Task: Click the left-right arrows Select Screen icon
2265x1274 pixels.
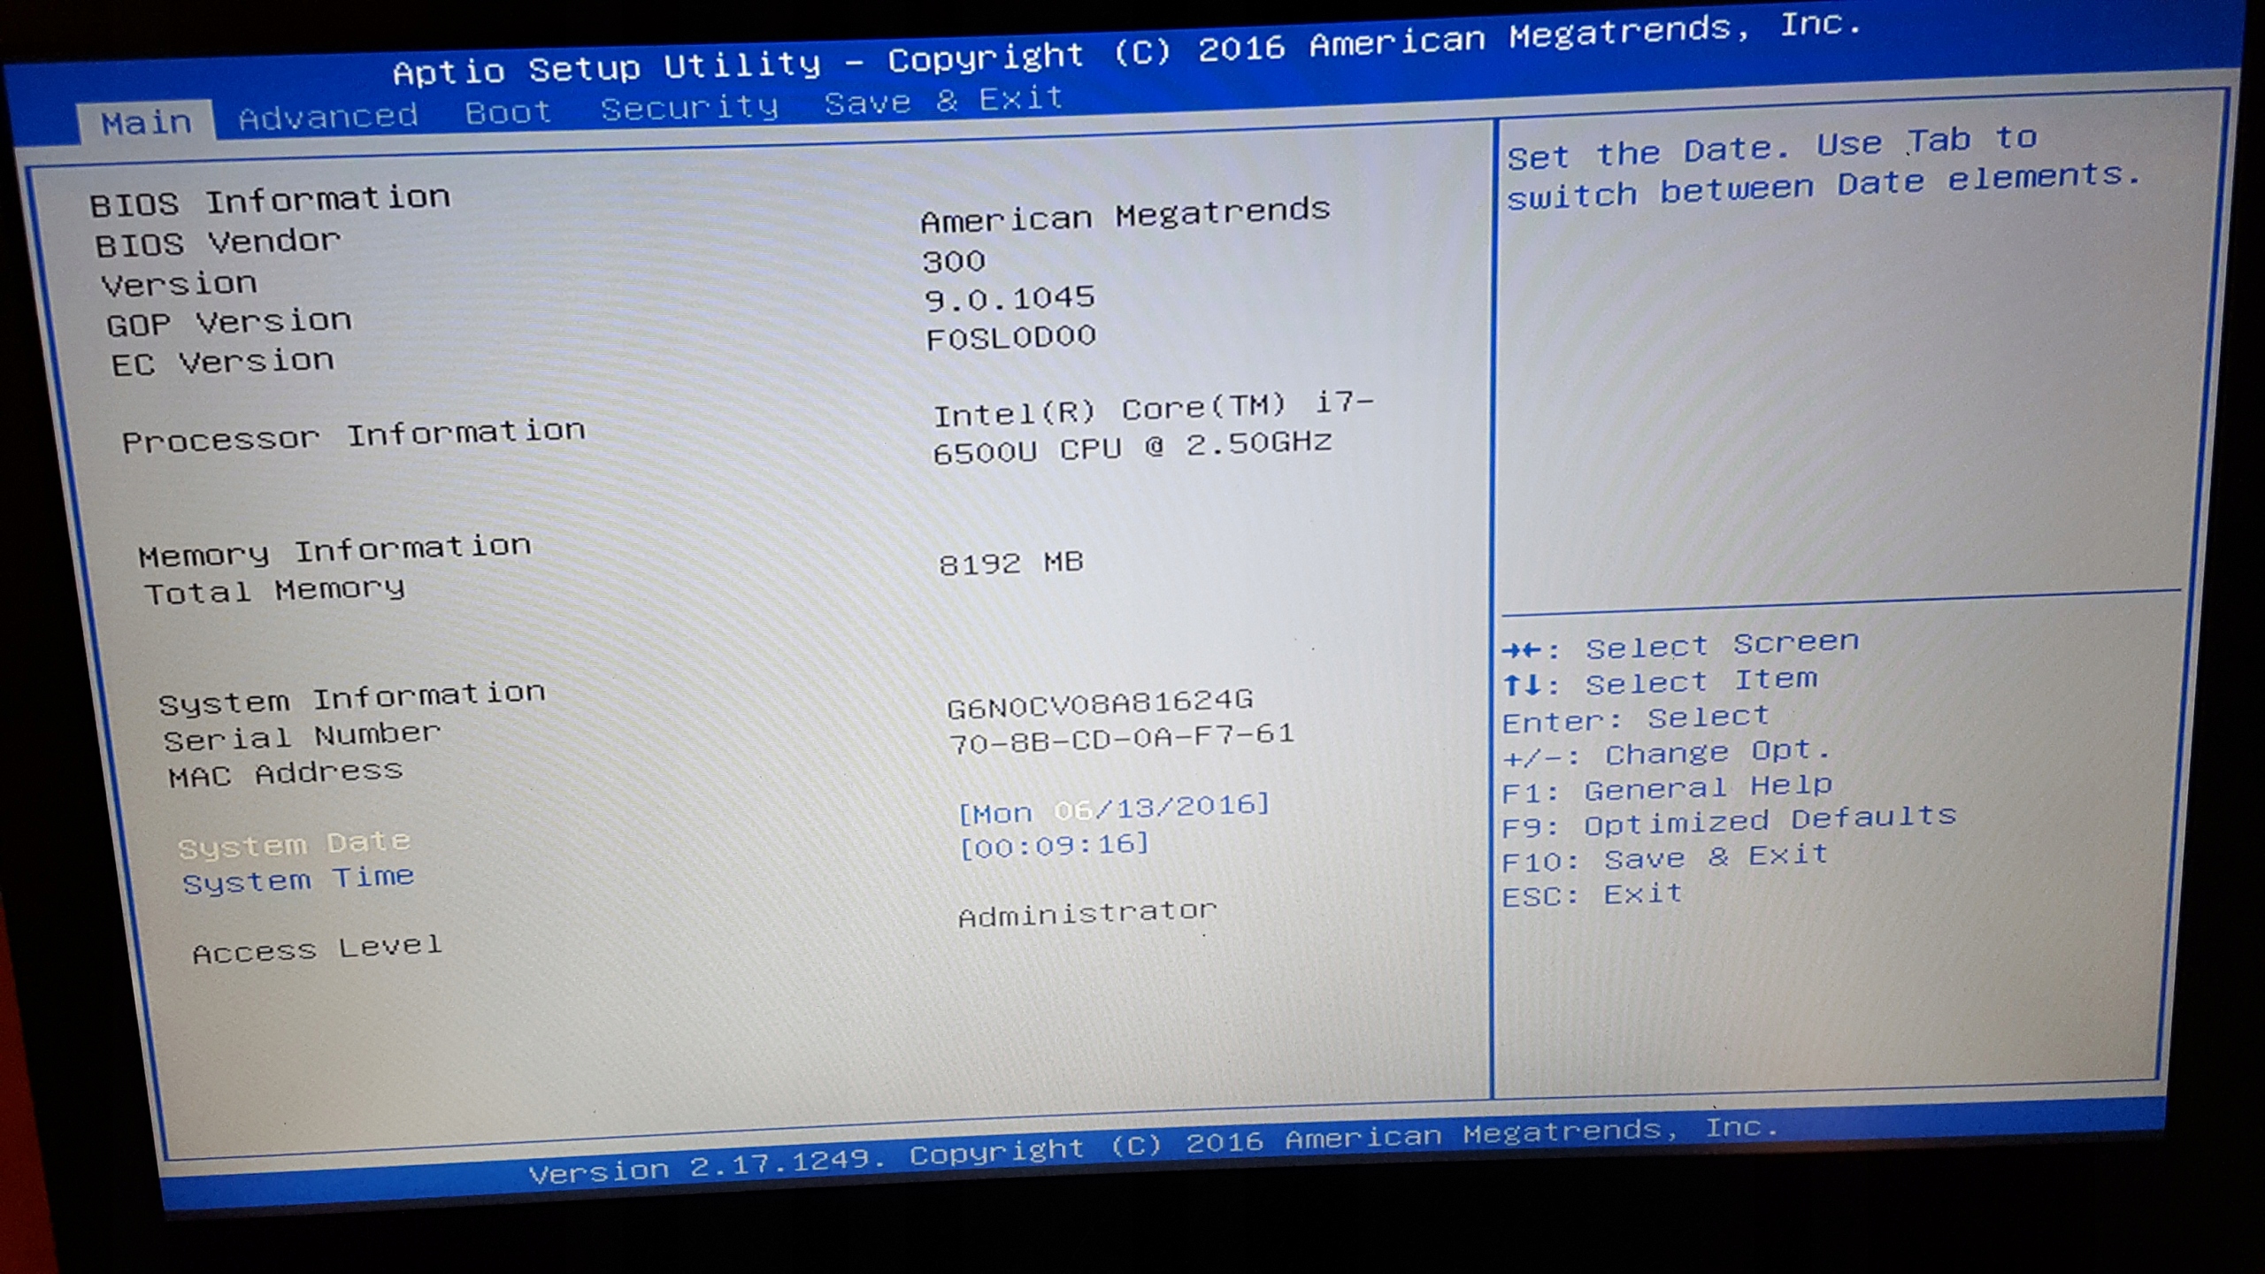Action: click(1523, 651)
